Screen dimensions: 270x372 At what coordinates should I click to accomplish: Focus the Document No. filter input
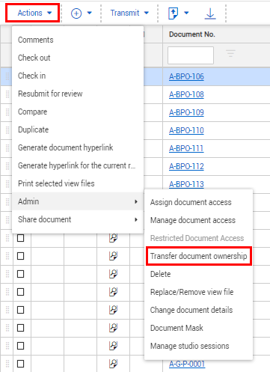[x=191, y=55]
